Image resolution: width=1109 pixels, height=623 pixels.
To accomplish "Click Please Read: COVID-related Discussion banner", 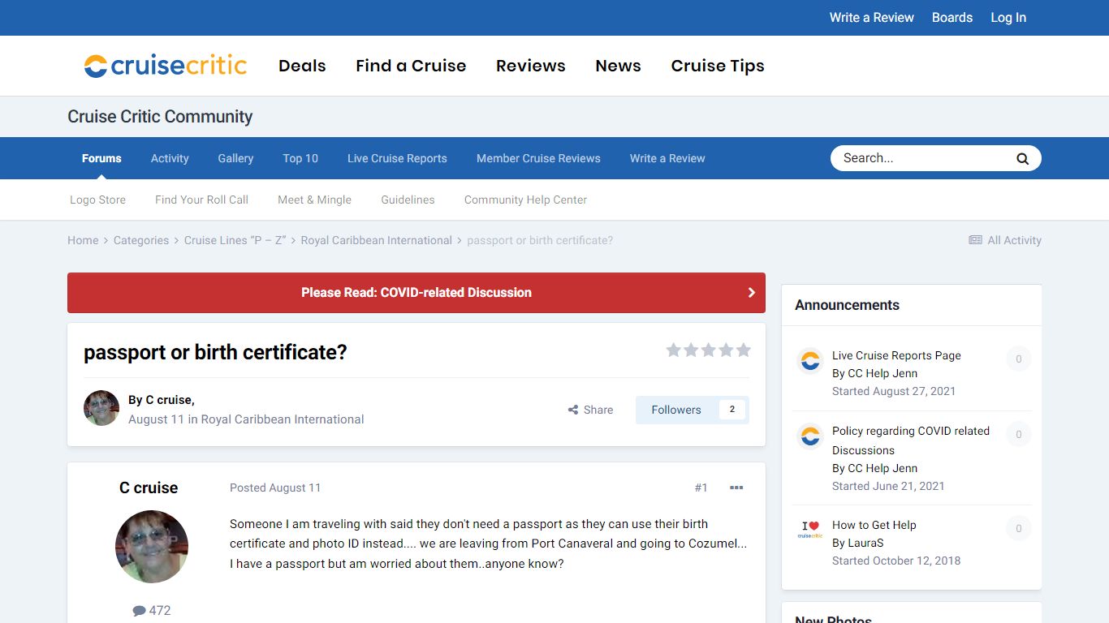I will (416, 293).
